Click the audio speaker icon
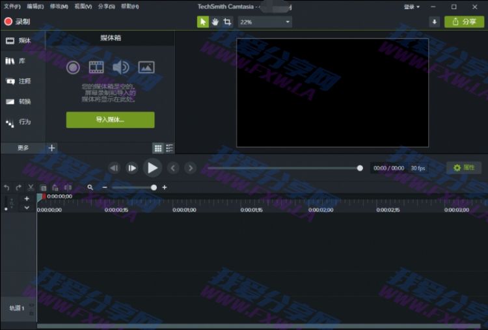This screenshot has height=330, width=488. pos(121,67)
